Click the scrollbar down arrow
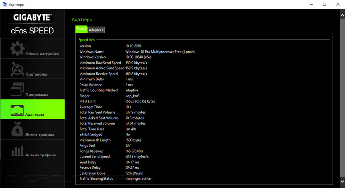Screen dimensions: 345x188 tap(342, 181)
